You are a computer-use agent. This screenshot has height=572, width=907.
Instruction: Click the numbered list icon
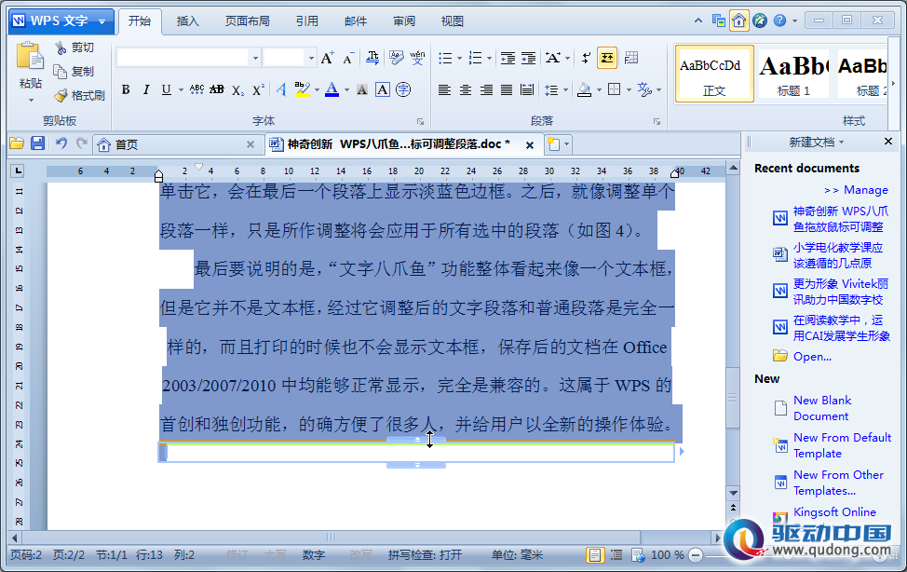click(x=476, y=58)
